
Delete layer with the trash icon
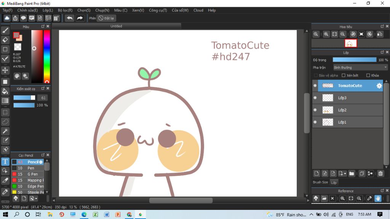coord(380,173)
